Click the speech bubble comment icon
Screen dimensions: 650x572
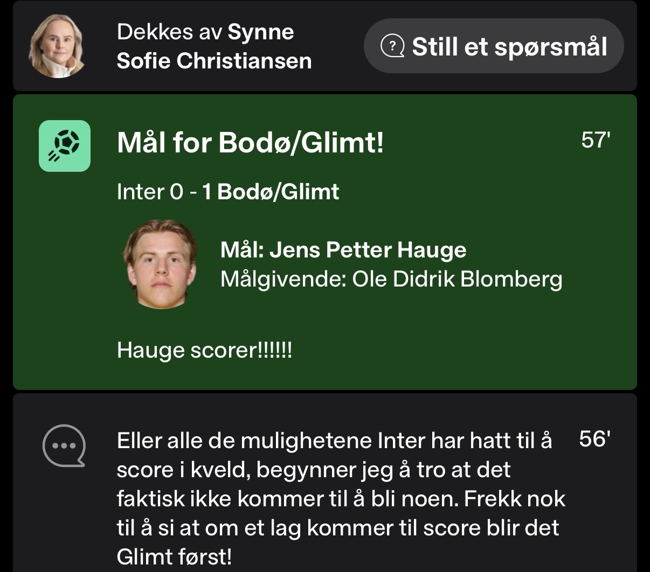click(64, 445)
